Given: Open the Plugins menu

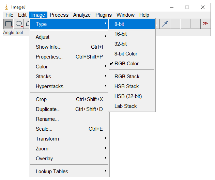Looking at the screenshot, I should [103, 15].
